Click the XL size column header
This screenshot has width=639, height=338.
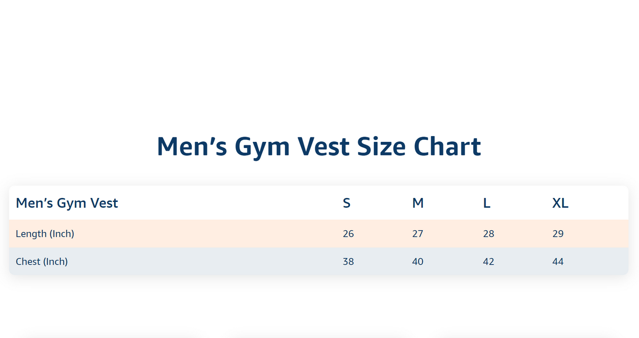pos(560,203)
